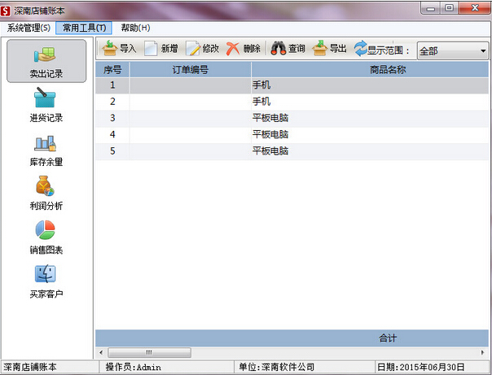This screenshot has width=492, height=375.
Task: Click the red S app icon in title bar
Action: coord(6,11)
